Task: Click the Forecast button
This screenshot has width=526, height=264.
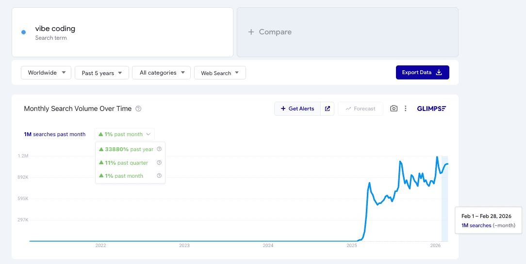Action: 360,109
